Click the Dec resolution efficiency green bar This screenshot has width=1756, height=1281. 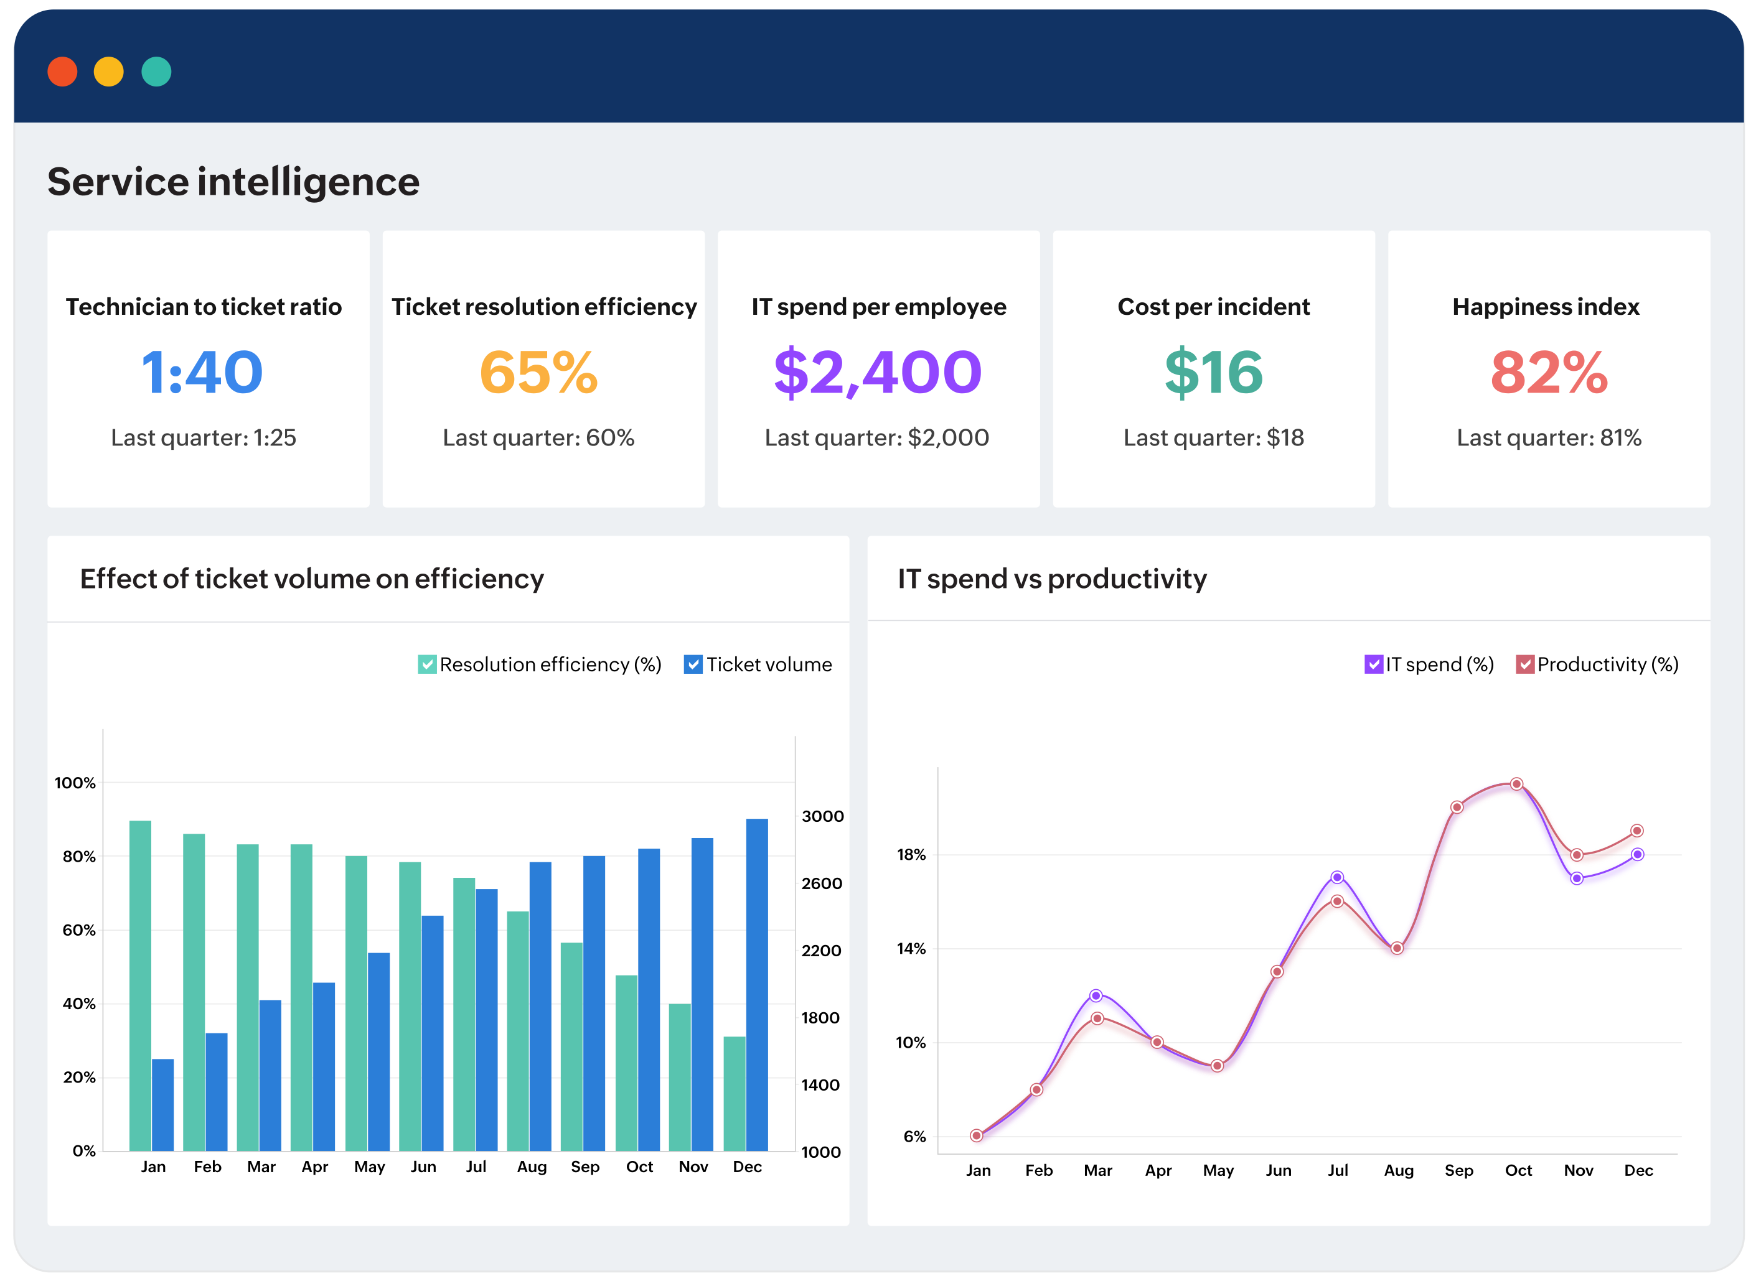pyautogui.click(x=735, y=1093)
